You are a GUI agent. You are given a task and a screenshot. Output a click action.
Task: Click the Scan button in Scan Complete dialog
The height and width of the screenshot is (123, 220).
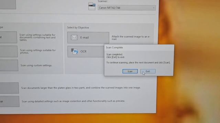tap(130, 71)
